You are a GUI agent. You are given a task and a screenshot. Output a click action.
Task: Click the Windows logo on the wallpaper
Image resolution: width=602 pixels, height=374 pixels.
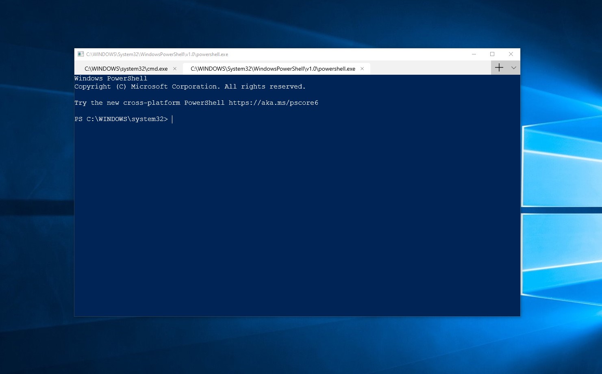(561, 211)
